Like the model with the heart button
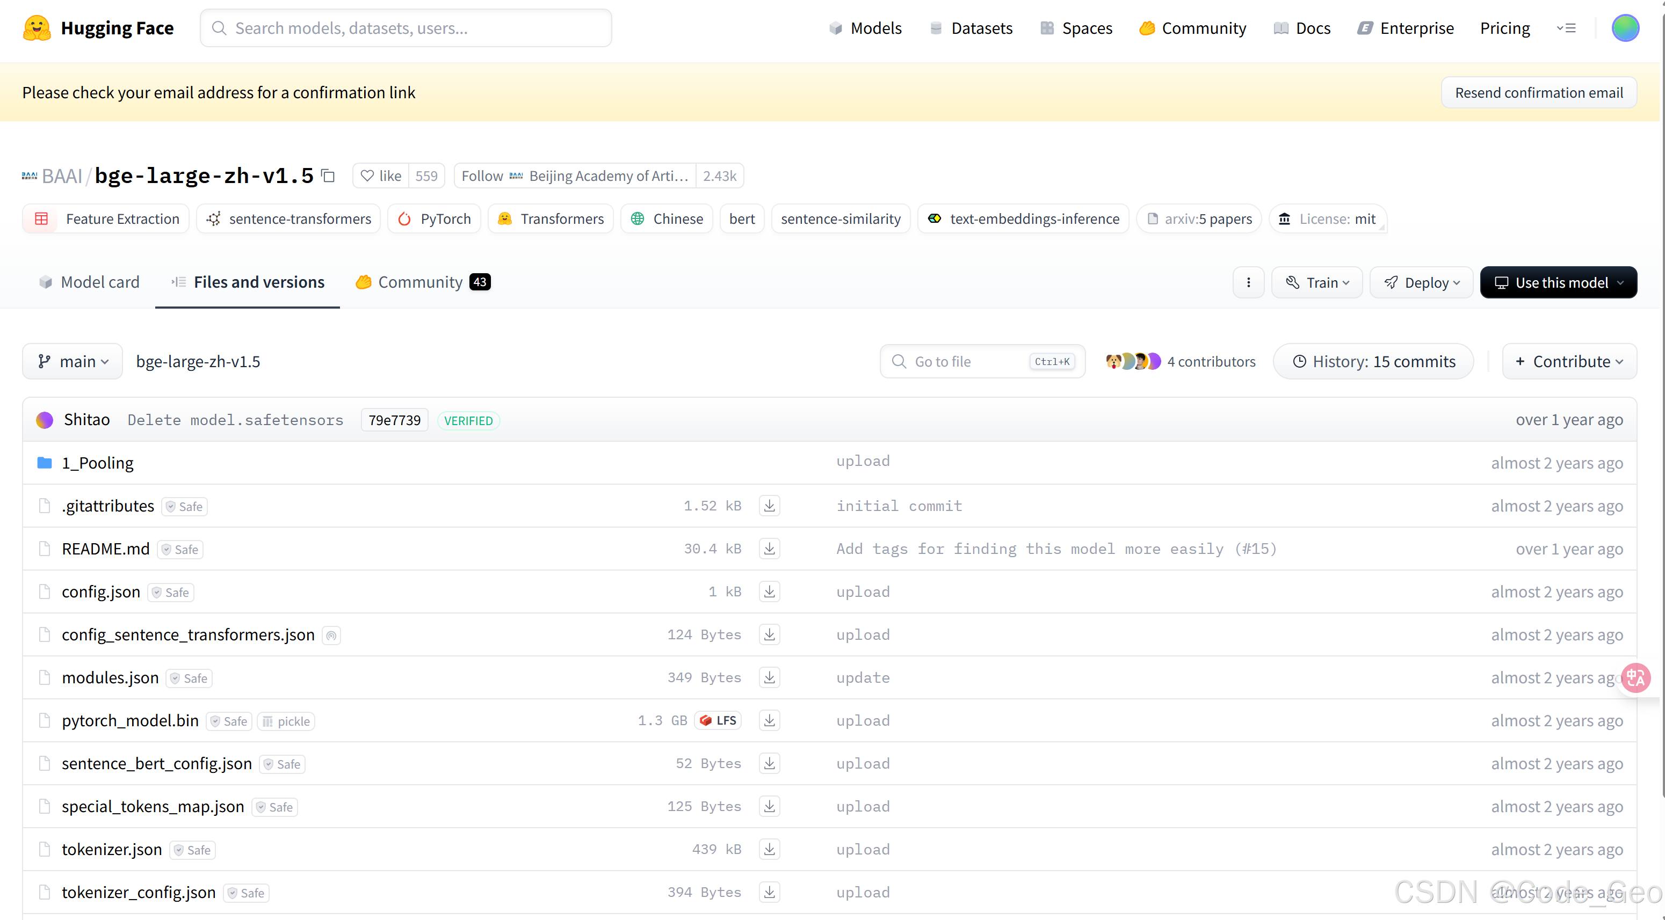 381,176
